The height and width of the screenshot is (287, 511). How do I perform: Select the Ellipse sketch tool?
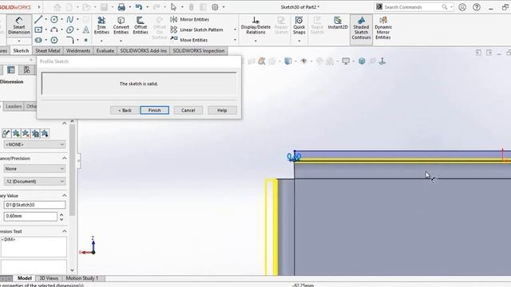click(x=69, y=30)
